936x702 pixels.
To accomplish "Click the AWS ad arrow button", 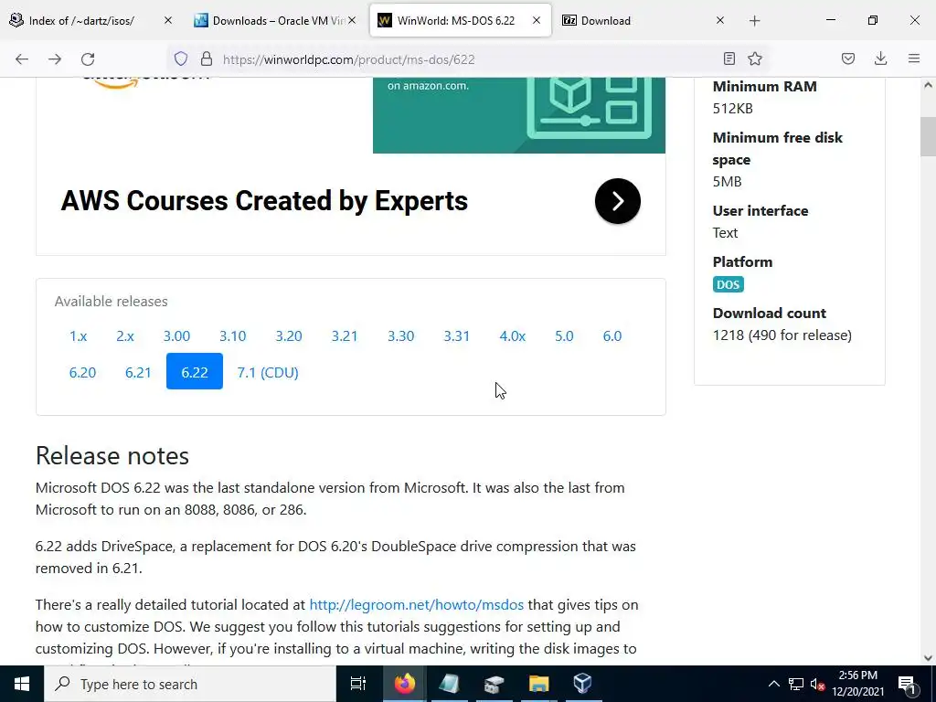I will click(x=618, y=201).
